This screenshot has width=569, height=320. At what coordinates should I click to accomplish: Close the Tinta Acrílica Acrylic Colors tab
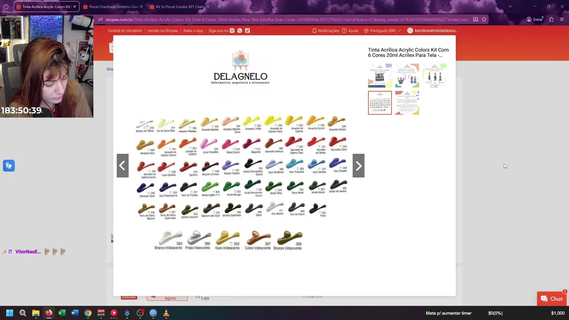coord(74,7)
